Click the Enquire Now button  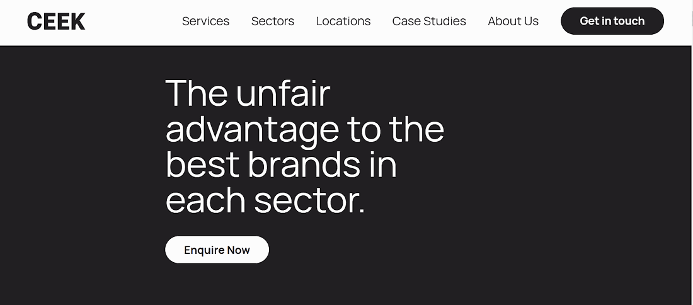pyautogui.click(x=217, y=250)
